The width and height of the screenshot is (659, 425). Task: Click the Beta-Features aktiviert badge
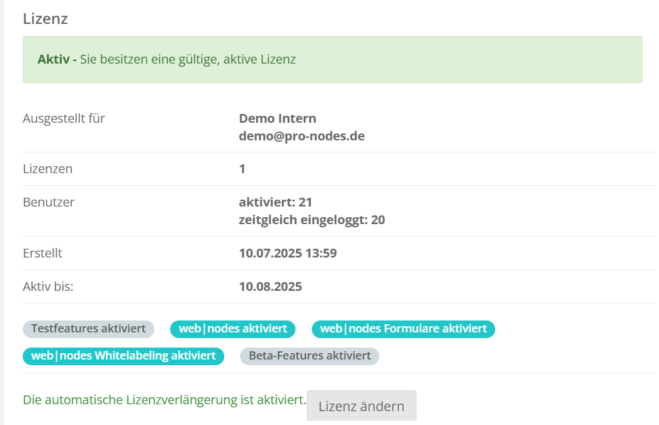pos(309,356)
